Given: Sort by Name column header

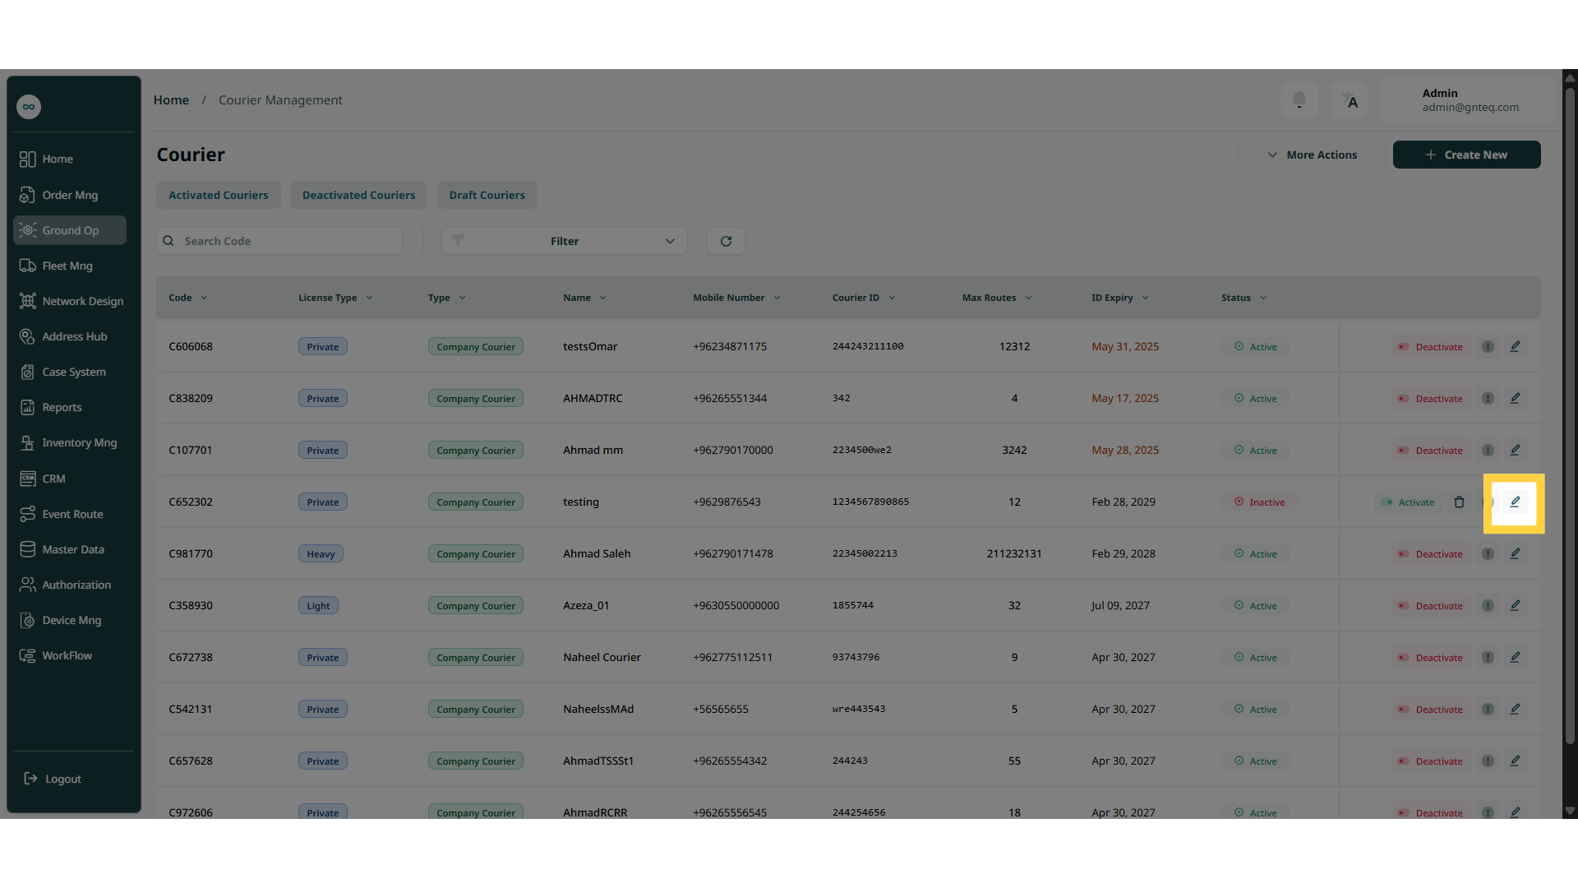Looking at the screenshot, I should (x=584, y=298).
